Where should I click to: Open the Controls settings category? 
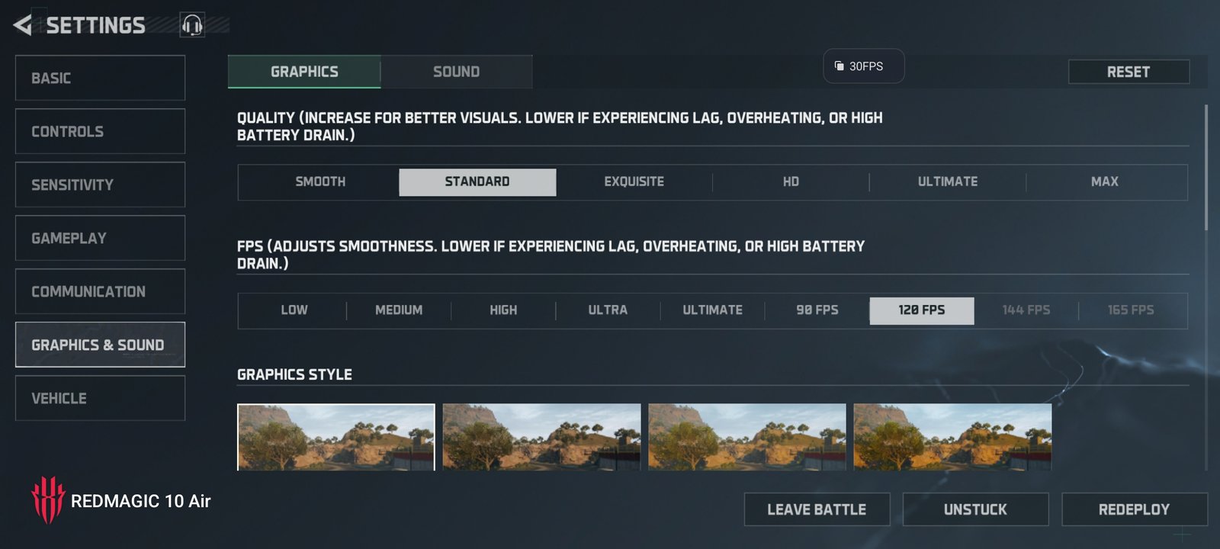coord(100,131)
